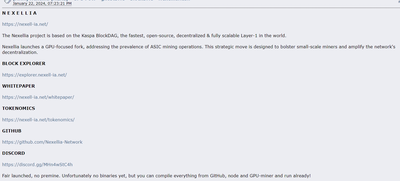The height and width of the screenshot is (181, 400).
Task: Click the 'Fair launched, no premine' sentence
Action: click(156, 176)
